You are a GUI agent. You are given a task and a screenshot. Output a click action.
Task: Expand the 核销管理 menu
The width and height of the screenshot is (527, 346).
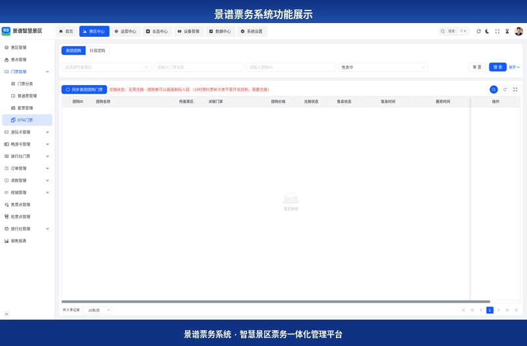tap(27, 192)
